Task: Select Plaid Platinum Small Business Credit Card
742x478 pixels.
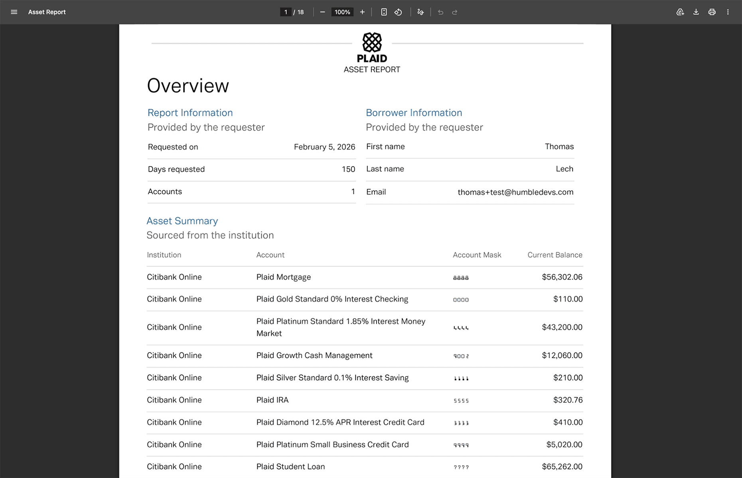Action: pos(332,445)
